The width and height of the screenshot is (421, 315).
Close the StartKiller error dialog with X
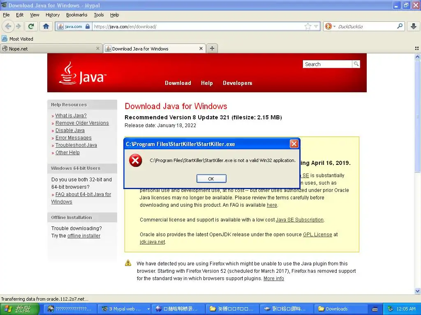click(x=294, y=144)
